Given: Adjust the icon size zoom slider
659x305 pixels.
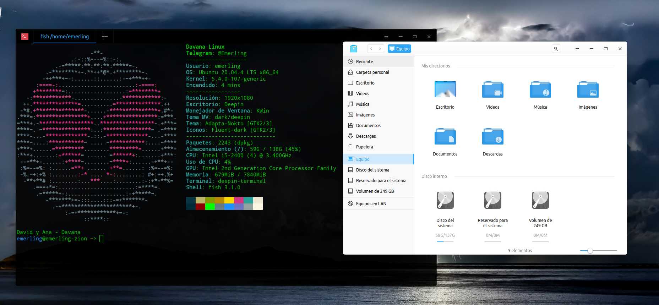Looking at the screenshot, I should [x=590, y=251].
